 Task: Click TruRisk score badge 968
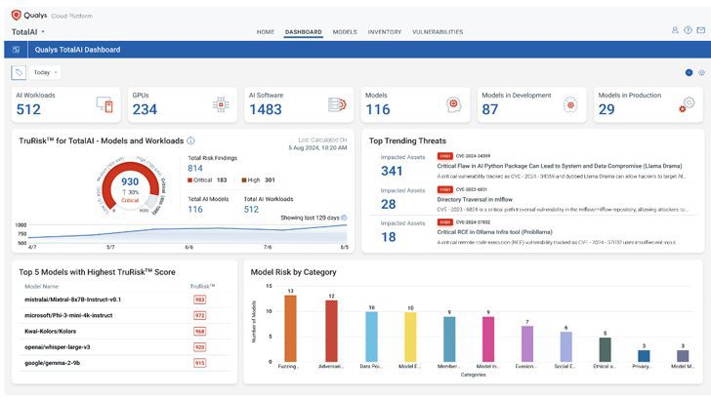tap(200, 331)
